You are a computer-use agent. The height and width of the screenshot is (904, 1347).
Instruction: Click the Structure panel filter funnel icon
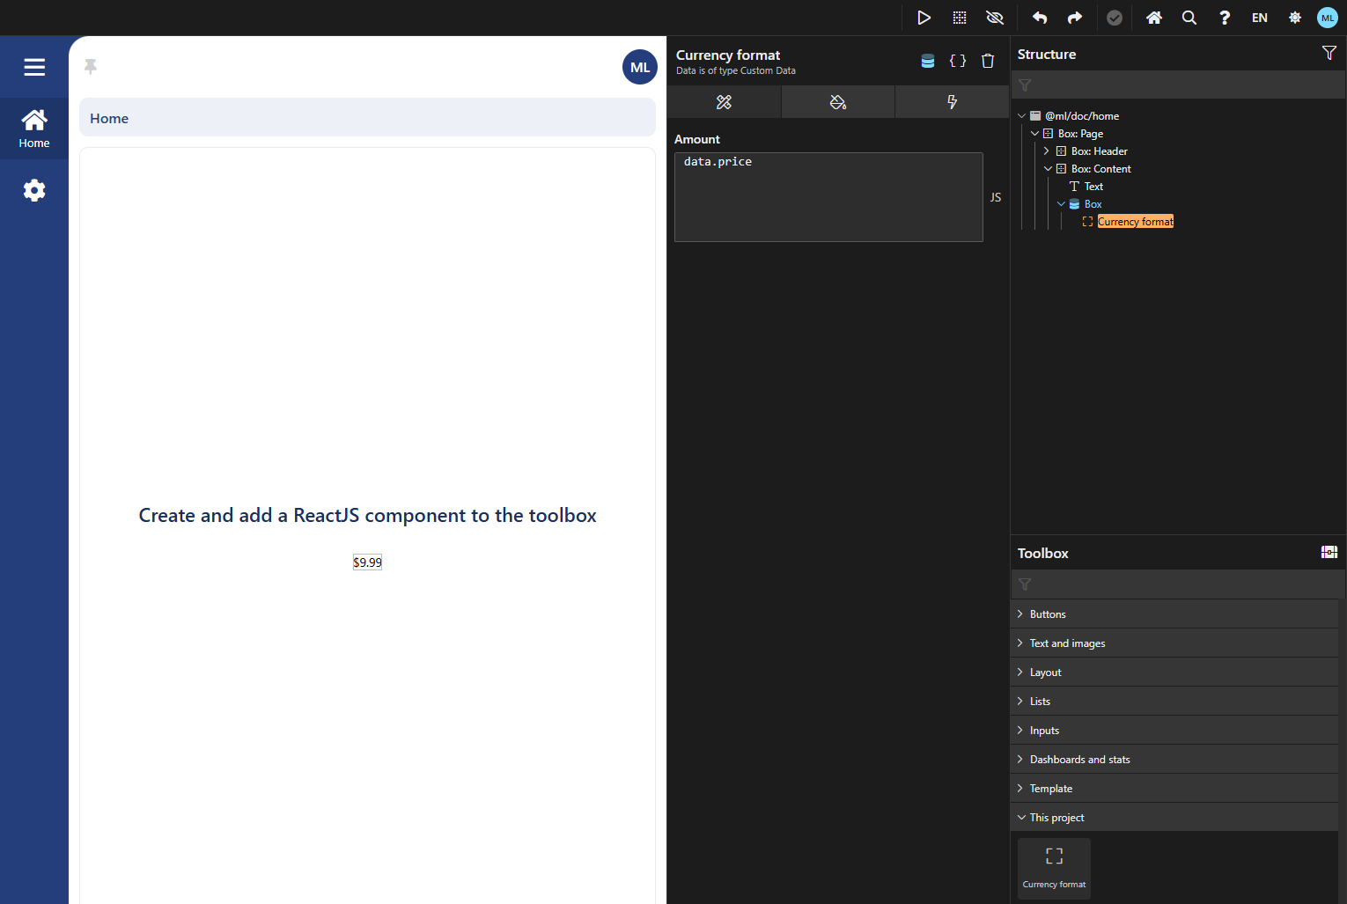coord(1329,54)
